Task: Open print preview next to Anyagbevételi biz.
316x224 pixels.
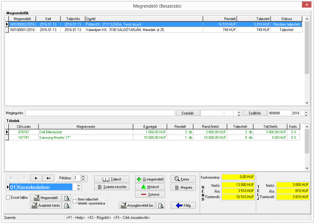Action: pos(160,205)
